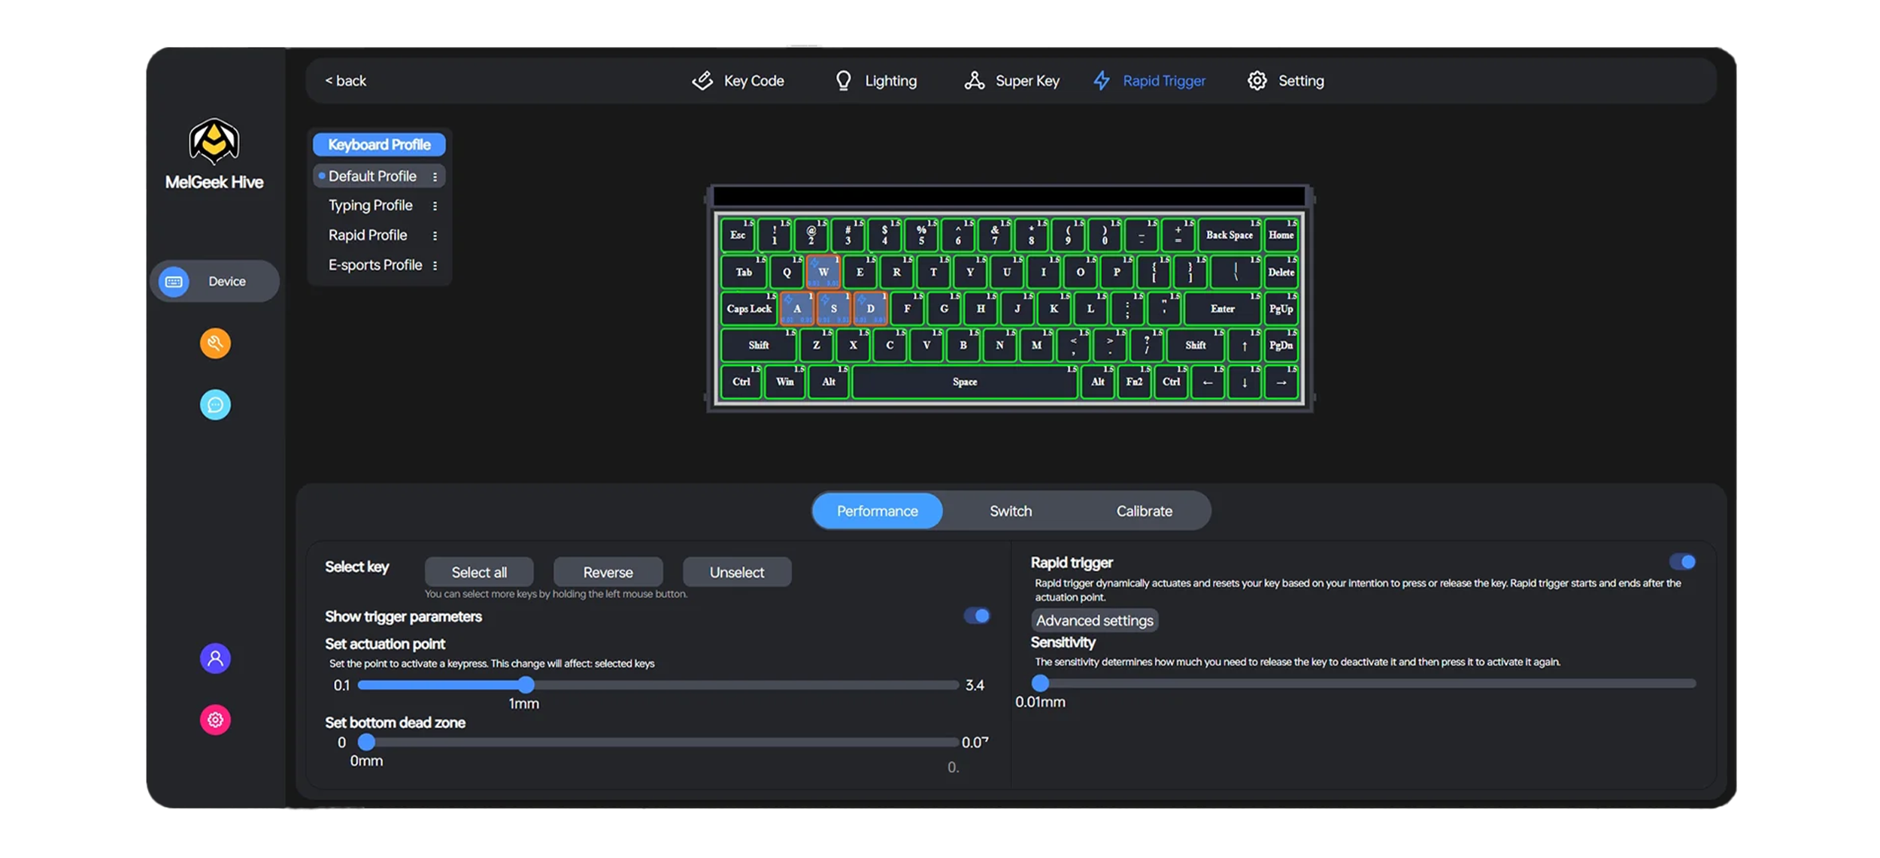This screenshot has width=1880, height=858.
Task: Click the MelGeek Hive logo
Action: pos(214,141)
